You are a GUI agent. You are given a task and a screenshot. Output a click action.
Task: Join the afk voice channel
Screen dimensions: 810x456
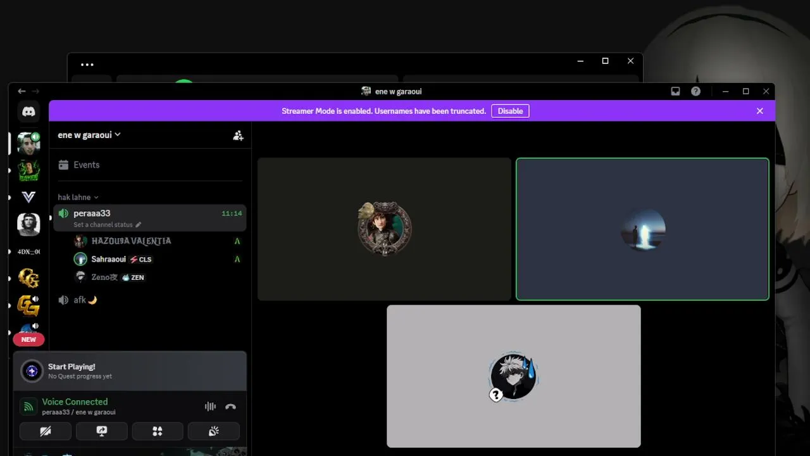pos(150,300)
